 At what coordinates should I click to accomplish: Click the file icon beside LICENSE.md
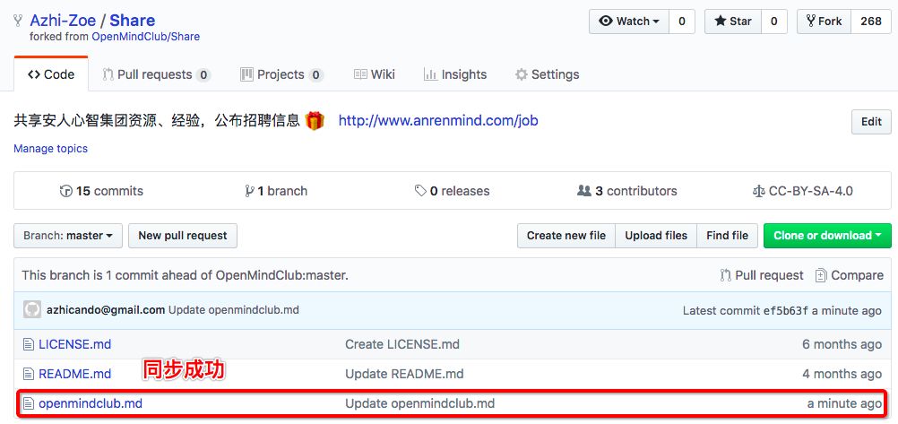(x=28, y=344)
